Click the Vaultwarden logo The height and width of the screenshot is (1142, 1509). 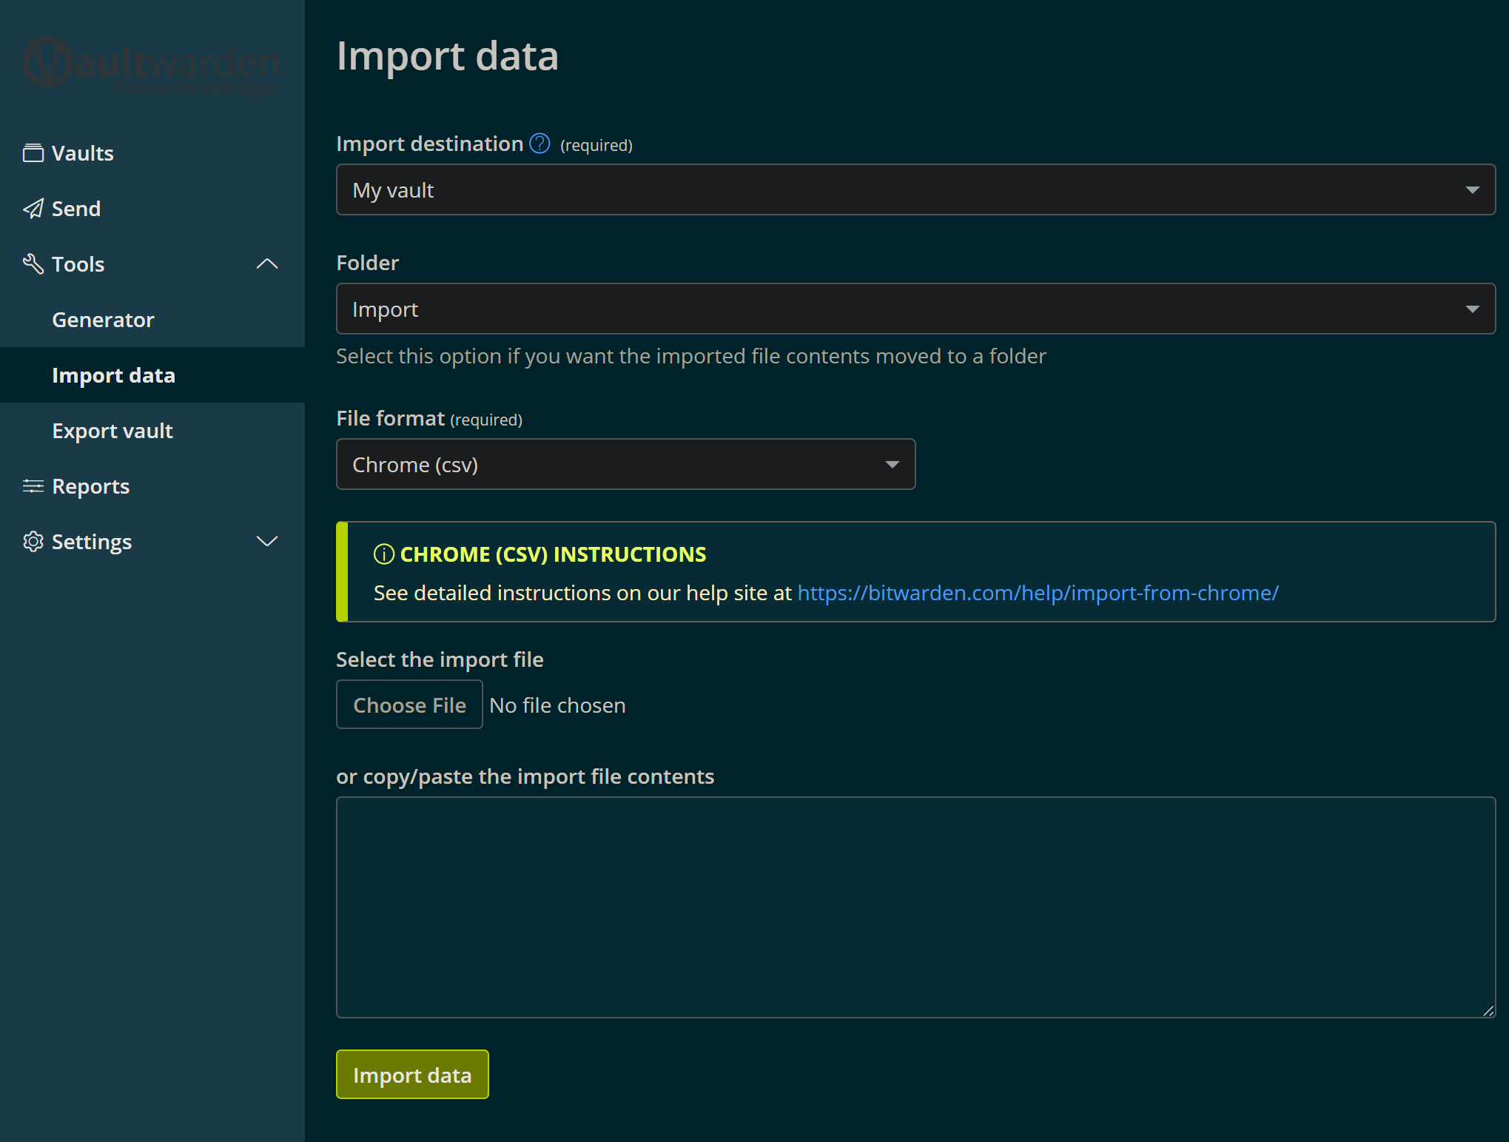pyautogui.click(x=151, y=64)
